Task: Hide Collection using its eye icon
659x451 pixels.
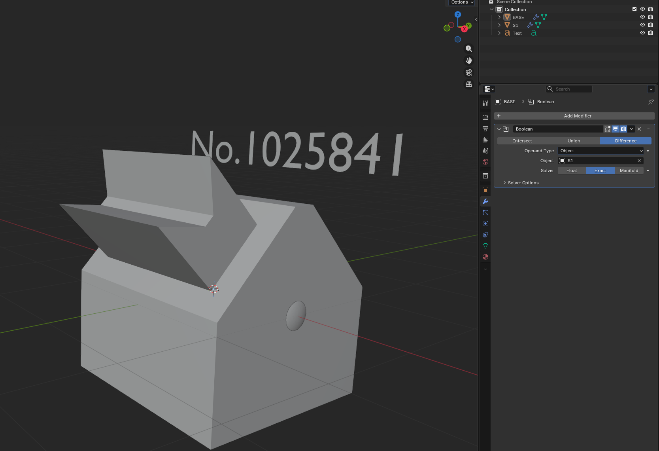Action: point(642,9)
